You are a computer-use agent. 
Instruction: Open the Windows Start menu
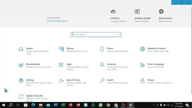pos(3,105)
